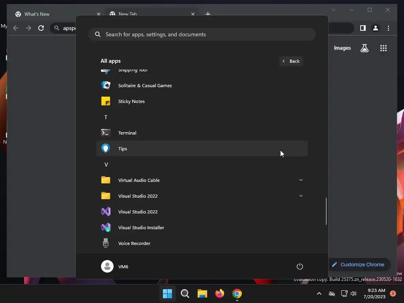Open the Google apps grid icon
The width and height of the screenshot is (404, 303).
click(383, 48)
